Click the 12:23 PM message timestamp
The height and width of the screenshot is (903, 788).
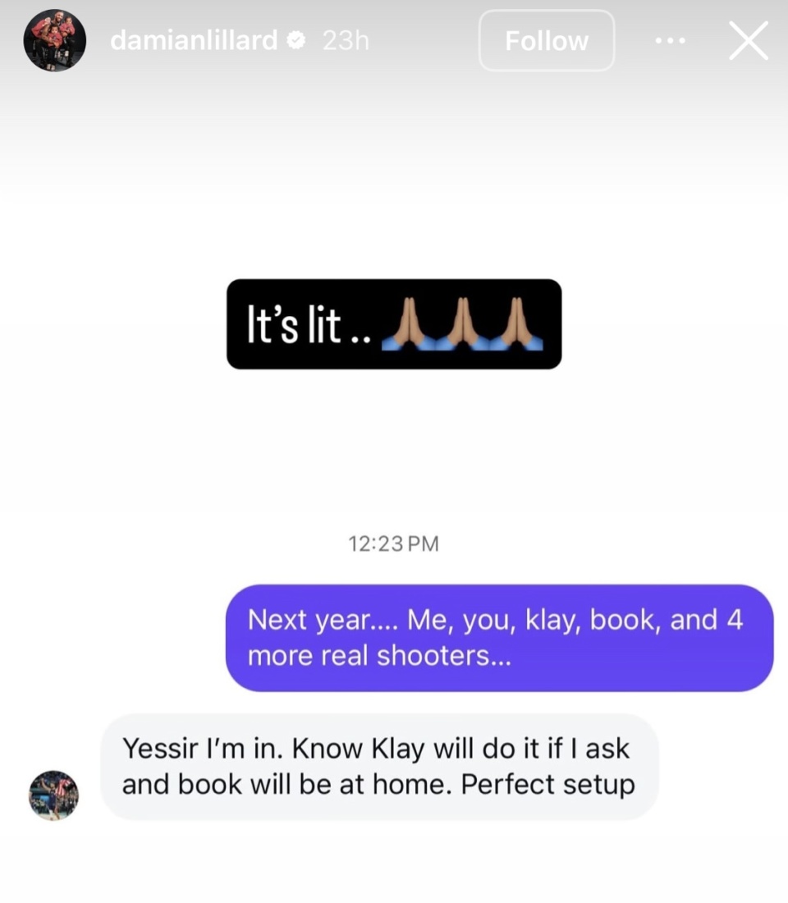pos(393,543)
